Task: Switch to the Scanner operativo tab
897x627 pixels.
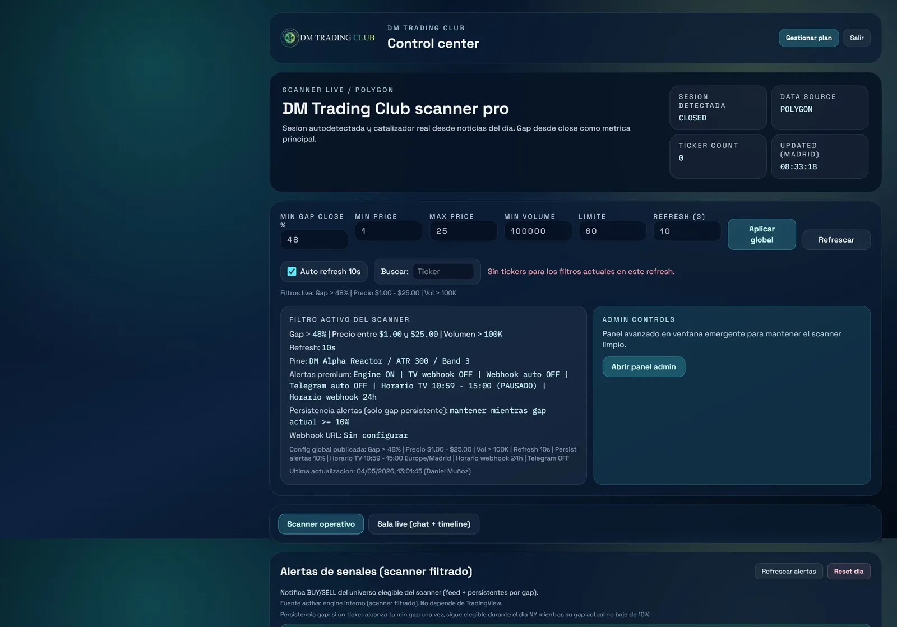Action: tap(321, 524)
